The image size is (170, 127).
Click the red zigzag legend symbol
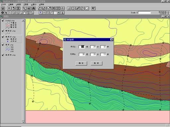8,25
